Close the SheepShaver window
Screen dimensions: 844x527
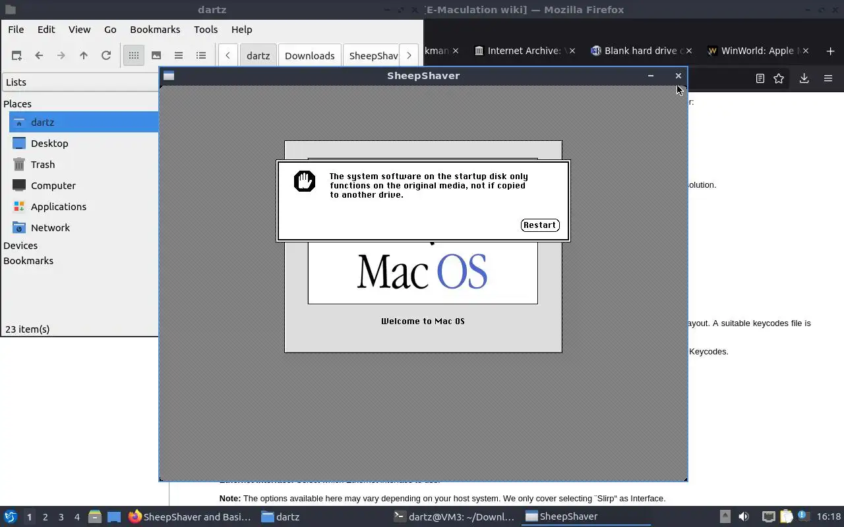click(678, 76)
